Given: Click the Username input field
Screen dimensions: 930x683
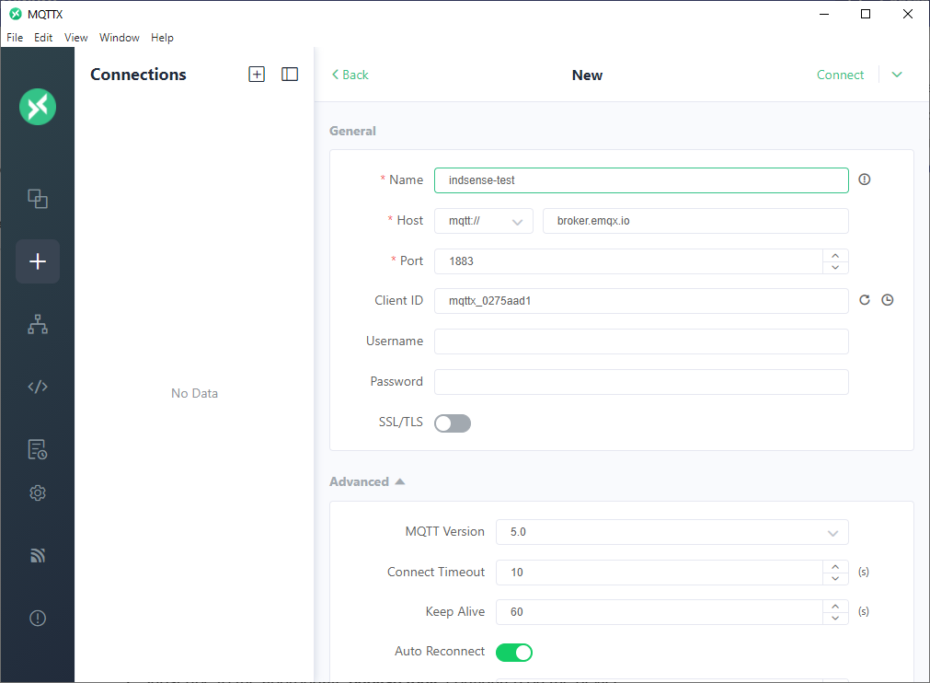Looking at the screenshot, I should [641, 341].
